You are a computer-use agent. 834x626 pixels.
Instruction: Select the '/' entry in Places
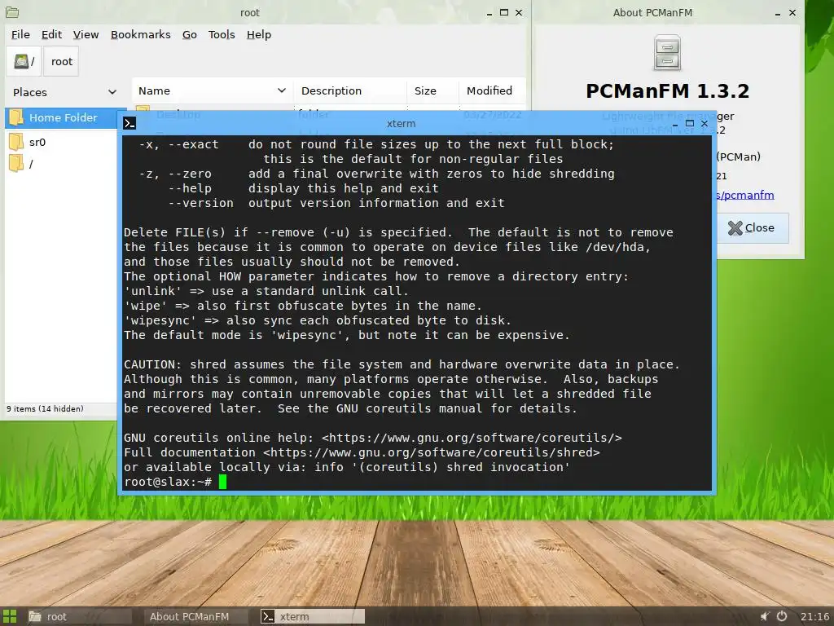click(x=31, y=164)
